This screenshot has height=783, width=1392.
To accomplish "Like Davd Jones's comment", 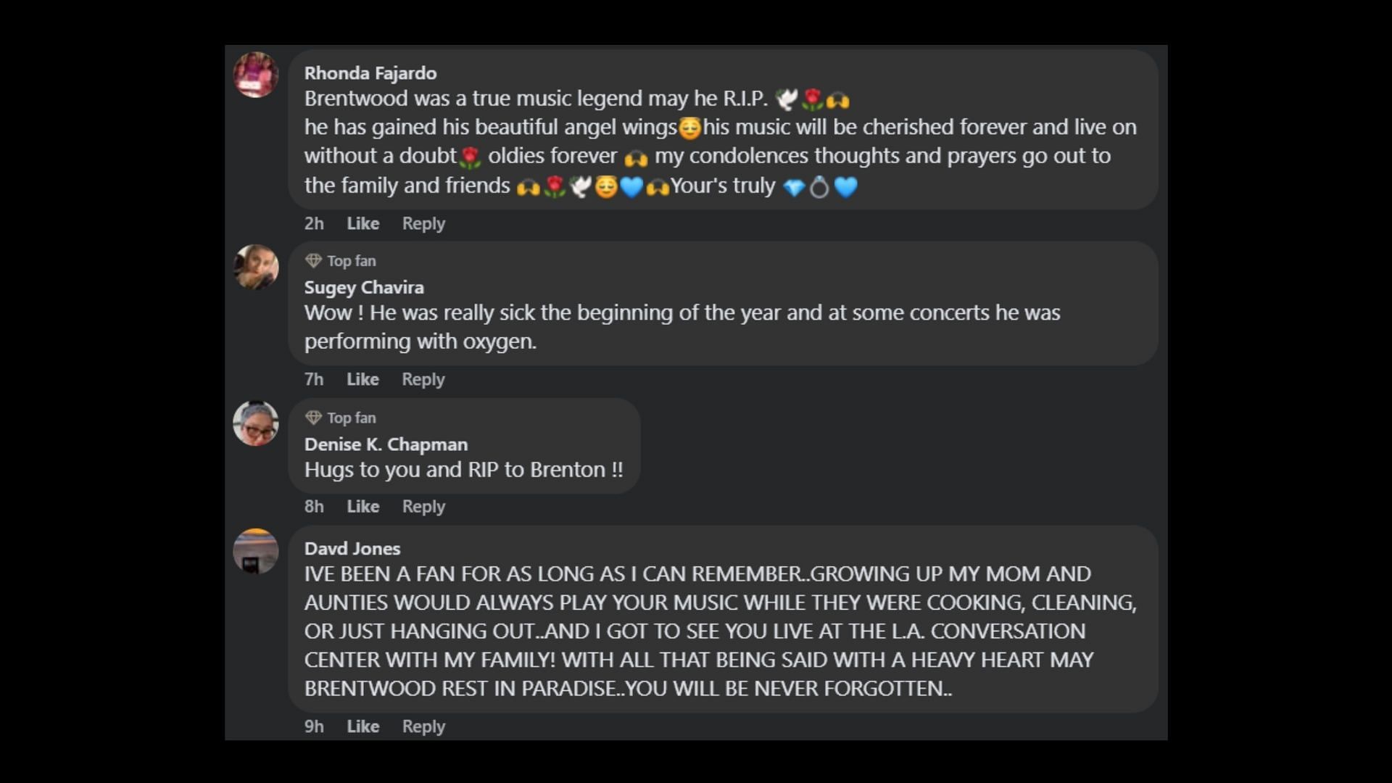I will coord(362,726).
